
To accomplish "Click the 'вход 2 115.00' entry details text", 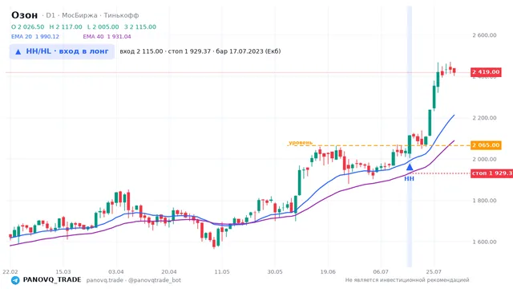I will point(200,51).
